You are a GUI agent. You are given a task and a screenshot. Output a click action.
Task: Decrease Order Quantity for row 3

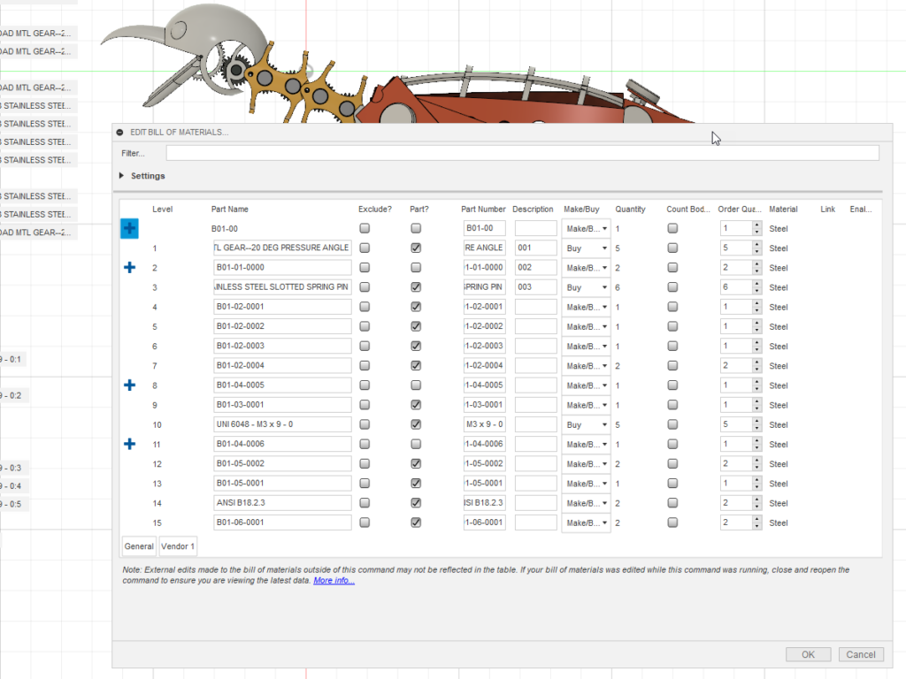coord(756,291)
